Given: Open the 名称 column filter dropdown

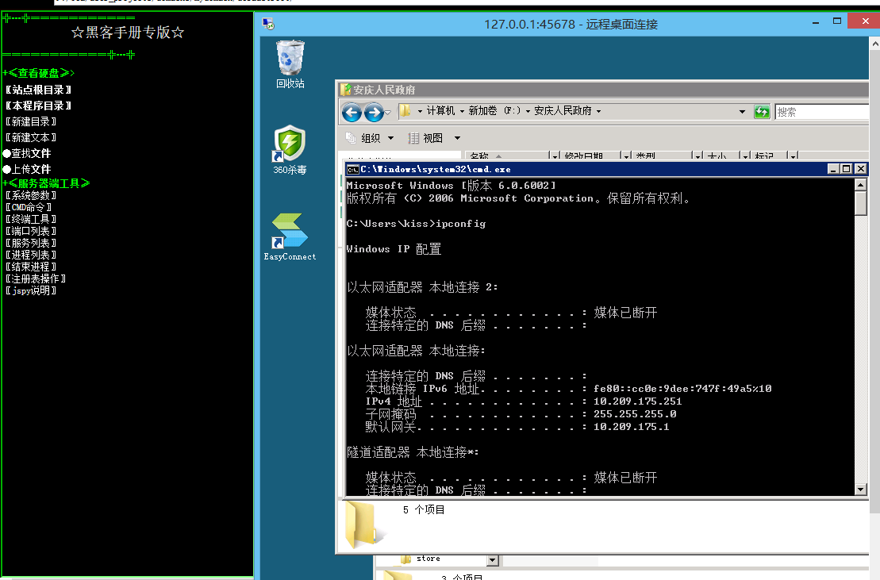Looking at the screenshot, I should pos(555,156).
